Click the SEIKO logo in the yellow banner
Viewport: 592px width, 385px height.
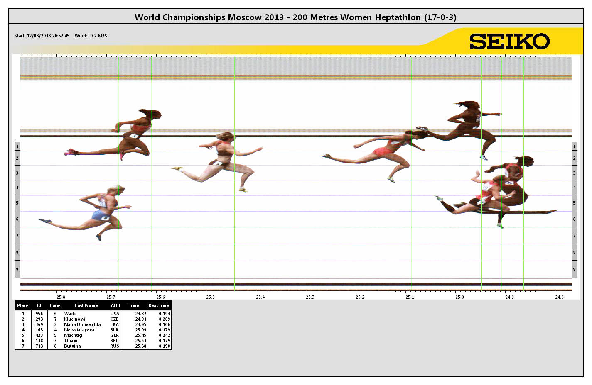click(x=509, y=41)
